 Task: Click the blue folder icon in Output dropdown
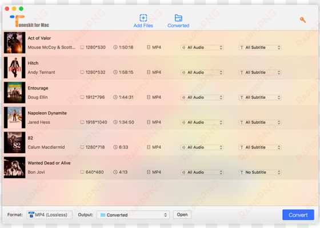coord(103,215)
